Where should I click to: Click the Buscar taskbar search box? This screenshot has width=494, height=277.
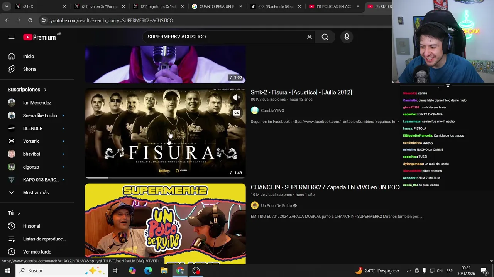(x=62, y=271)
